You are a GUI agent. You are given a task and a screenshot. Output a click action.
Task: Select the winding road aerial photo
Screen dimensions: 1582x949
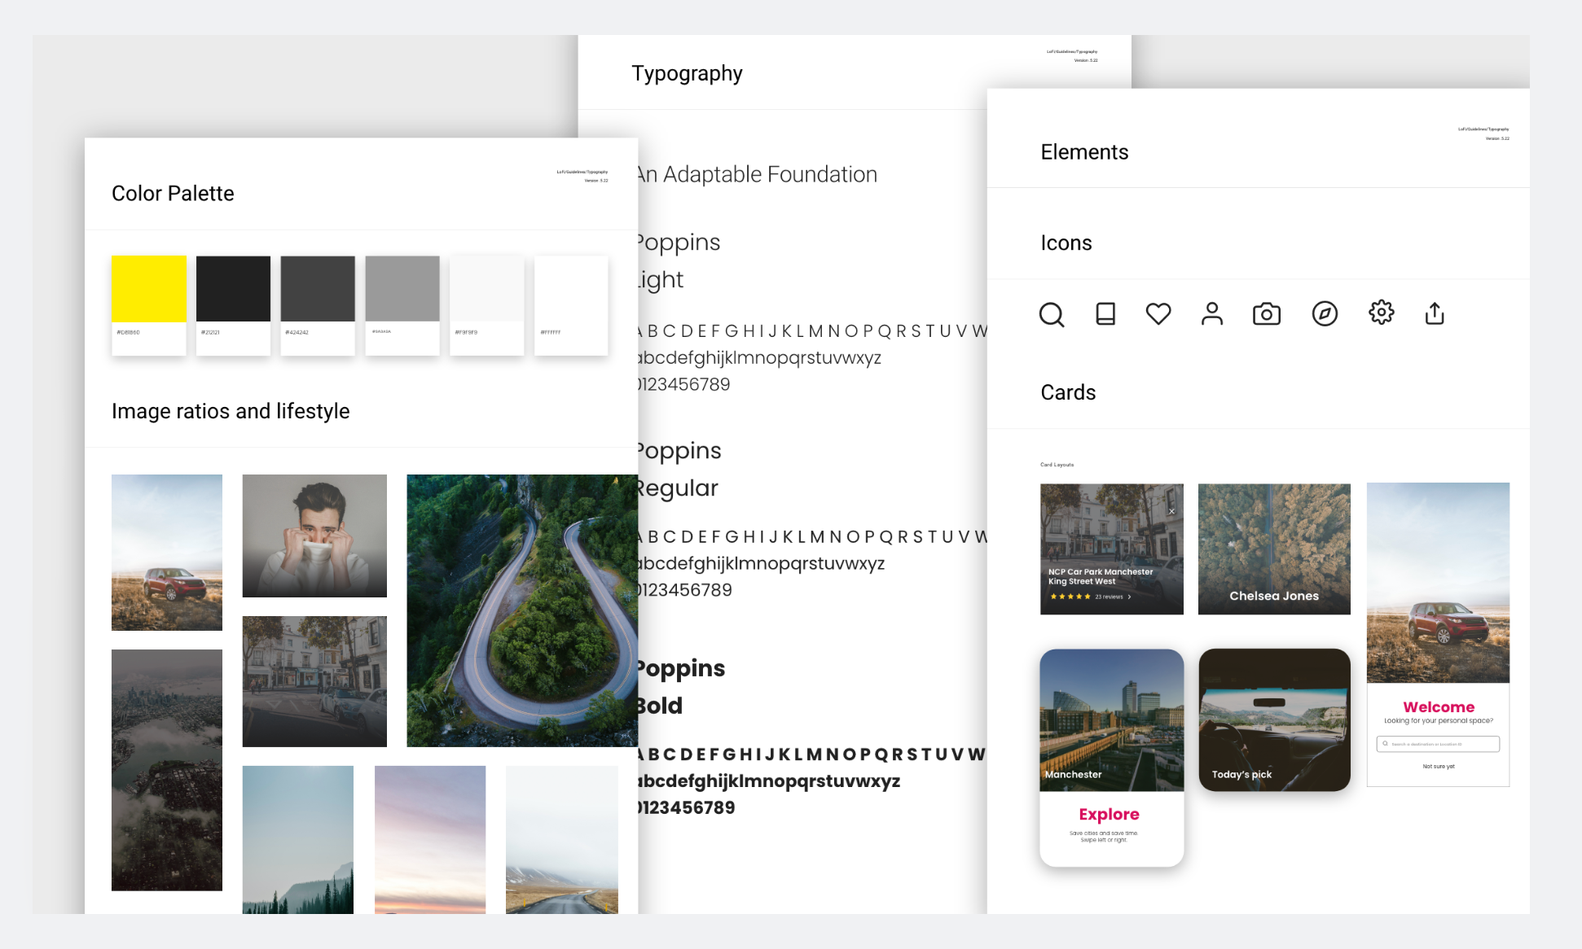point(522,610)
